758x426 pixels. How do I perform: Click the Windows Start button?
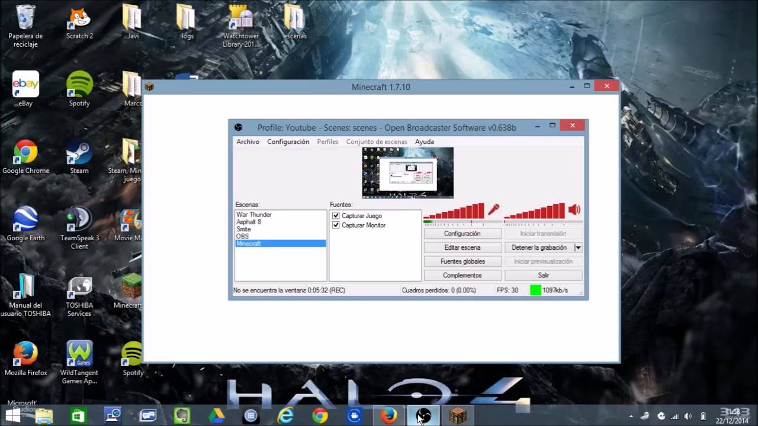pos(12,415)
